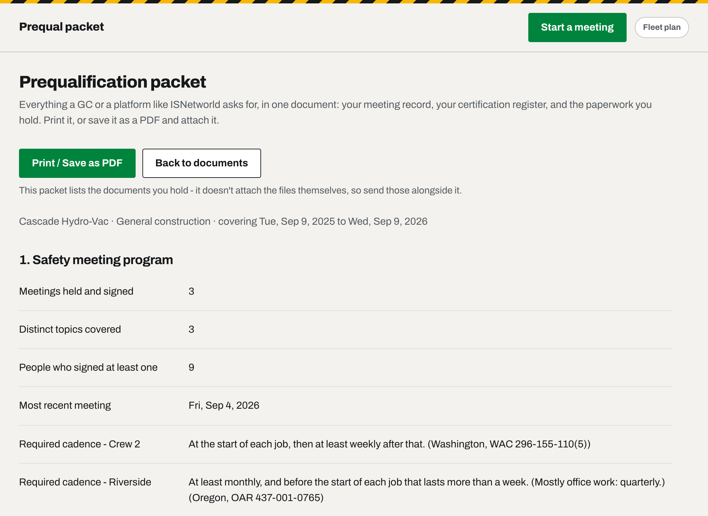Click the Start a meeting button
This screenshot has height=516, width=708.
577,27
